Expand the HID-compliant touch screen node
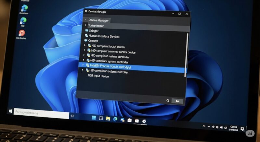Viewport: 260px width, 142px height. tap(85, 45)
